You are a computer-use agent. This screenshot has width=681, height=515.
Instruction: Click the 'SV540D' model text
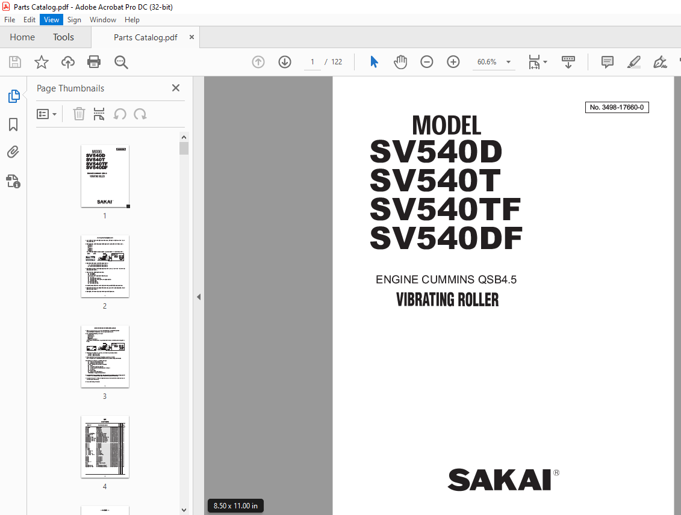(x=436, y=152)
